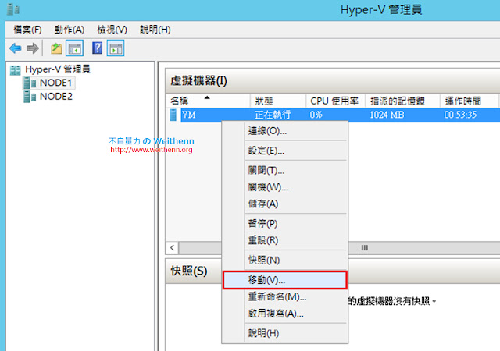Open the 檢視(V) menu
500x351 pixels.
(112, 30)
